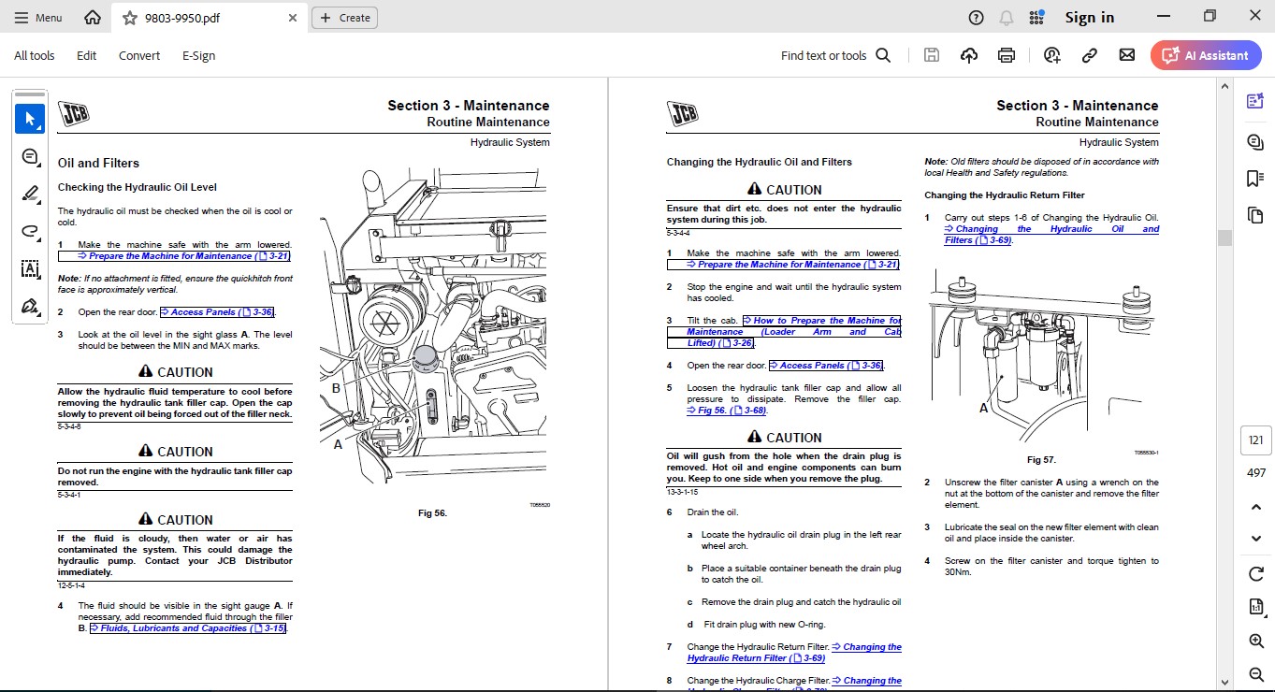Go to previous page chevron up
This screenshot has width=1275, height=692.
[x=1256, y=507]
